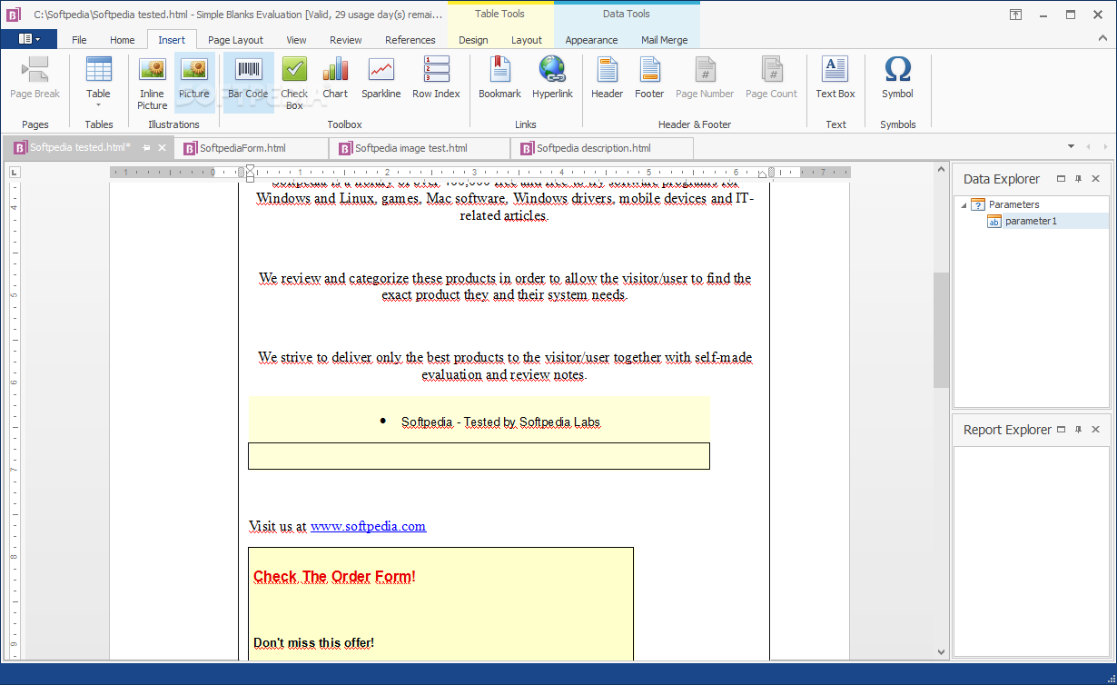Viewport: 1117px width, 685px height.
Task: Close the Data Explorer panel
Action: (1095, 179)
